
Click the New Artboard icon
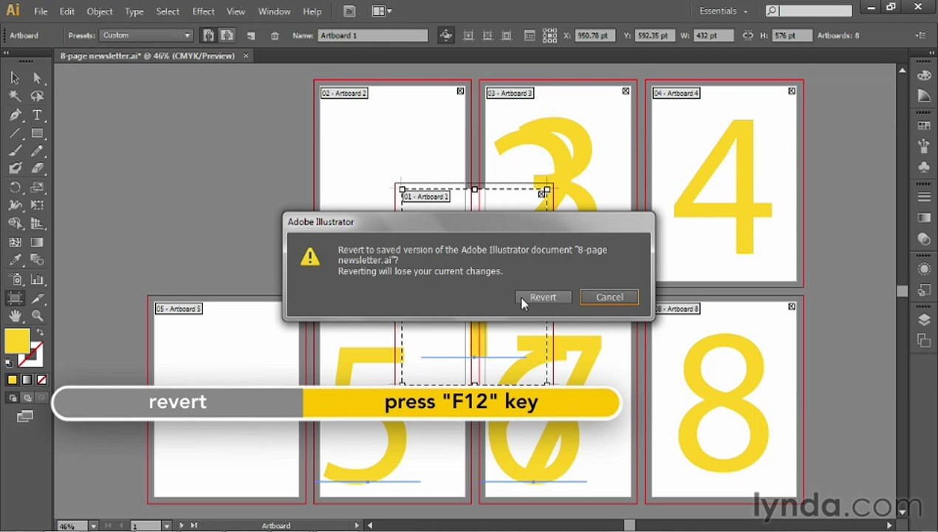point(251,35)
